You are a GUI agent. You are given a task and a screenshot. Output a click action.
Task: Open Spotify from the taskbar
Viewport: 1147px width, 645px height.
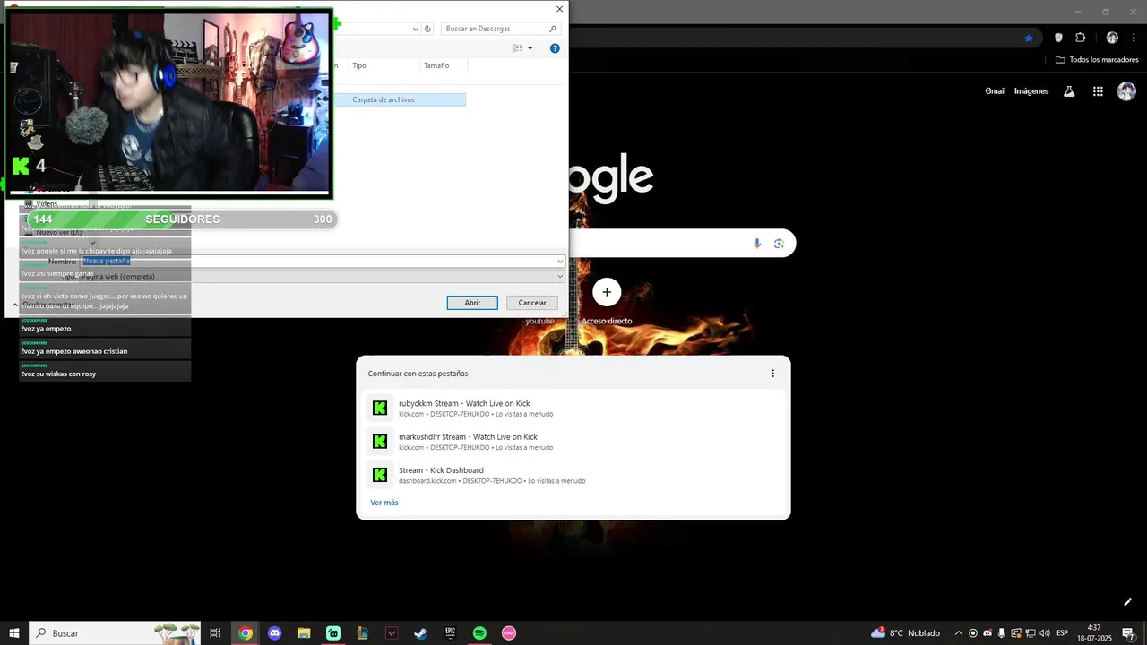point(479,633)
